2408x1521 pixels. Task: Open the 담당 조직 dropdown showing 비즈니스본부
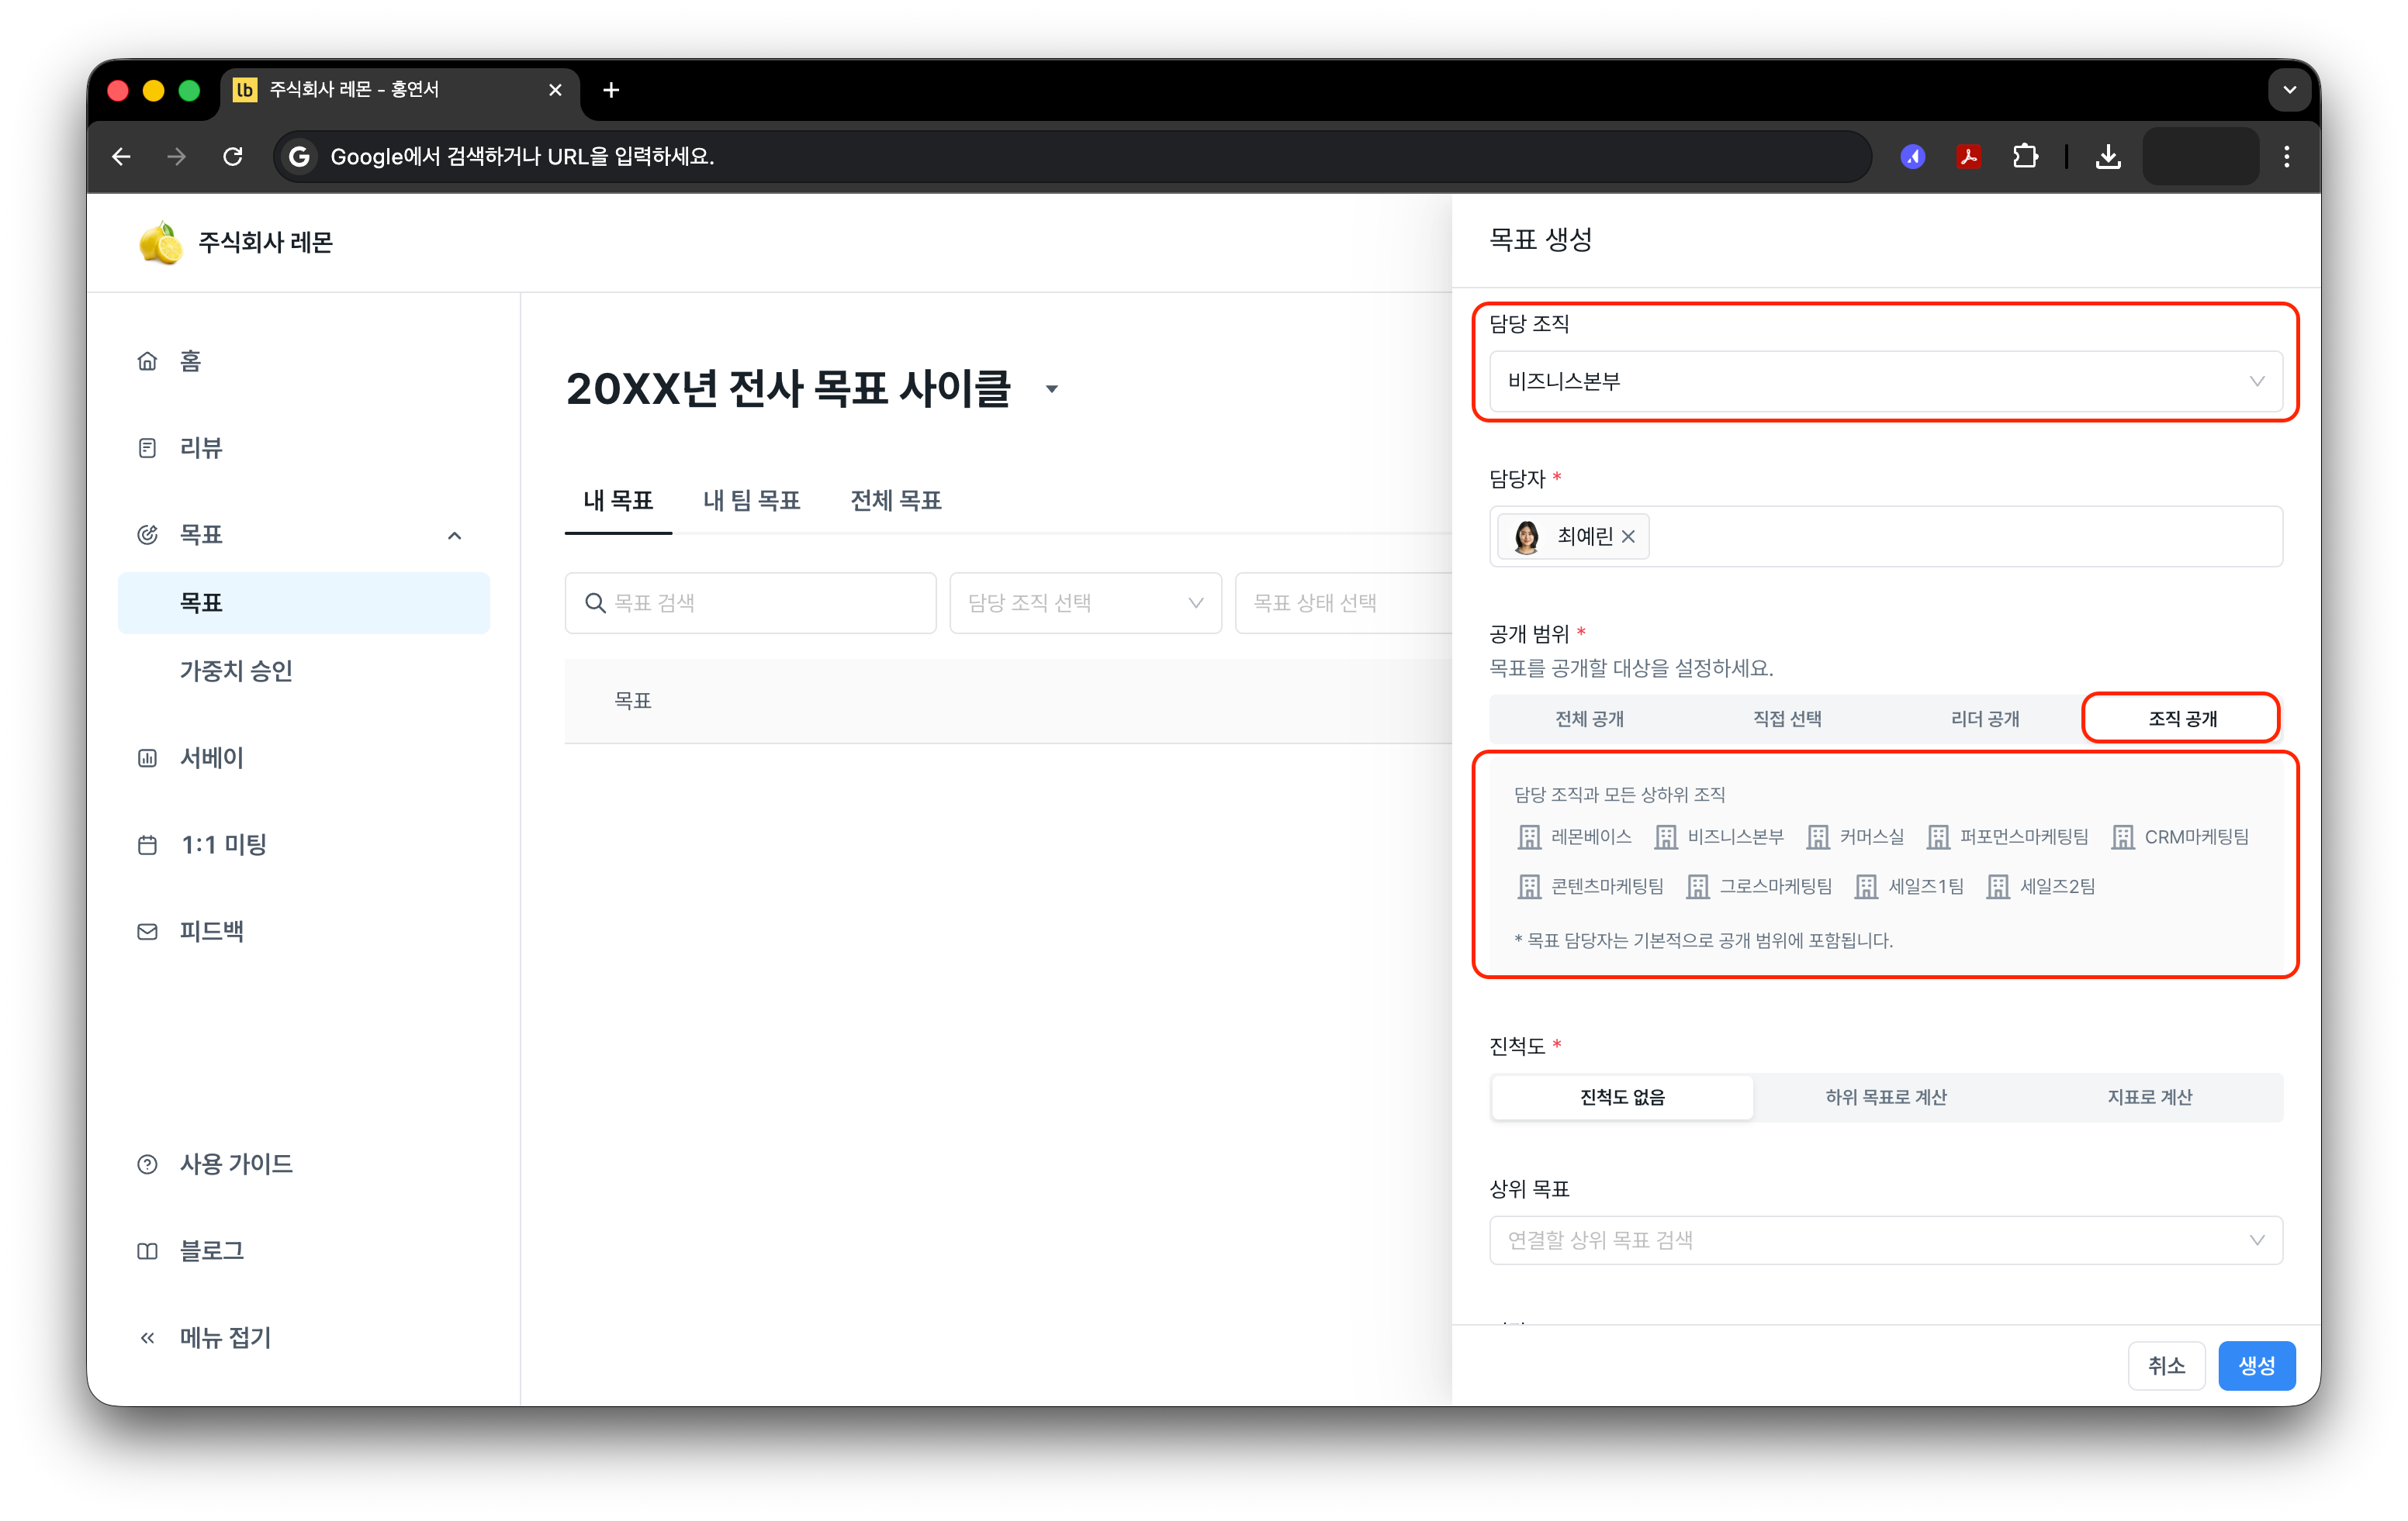click(1885, 381)
